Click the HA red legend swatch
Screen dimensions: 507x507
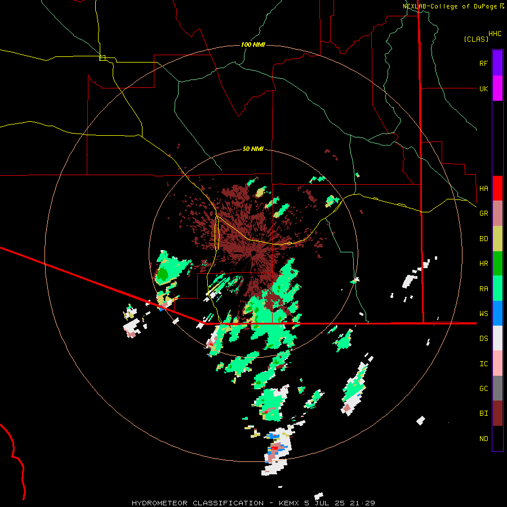pyautogui.click(x=497, y=188)
